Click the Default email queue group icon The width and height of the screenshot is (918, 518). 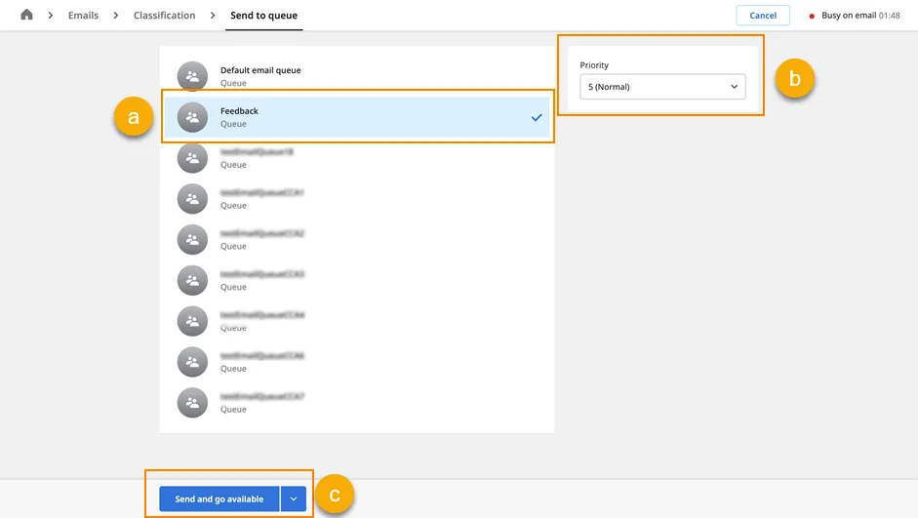tap(192, 76)
